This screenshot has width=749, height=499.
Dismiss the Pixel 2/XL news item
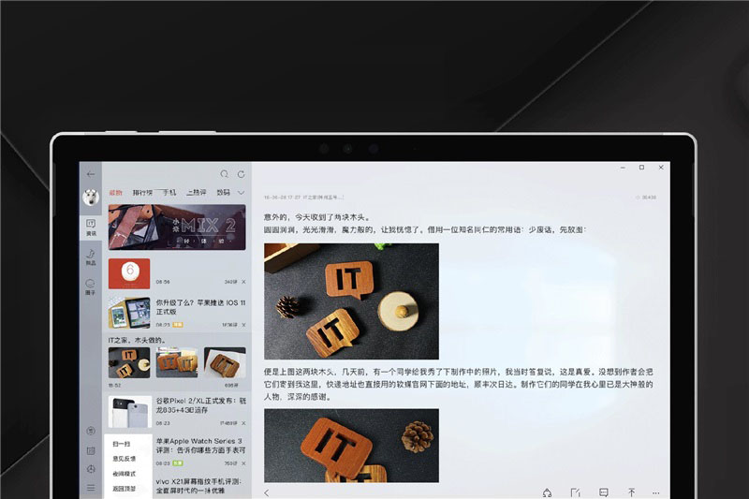coord(243,423)
